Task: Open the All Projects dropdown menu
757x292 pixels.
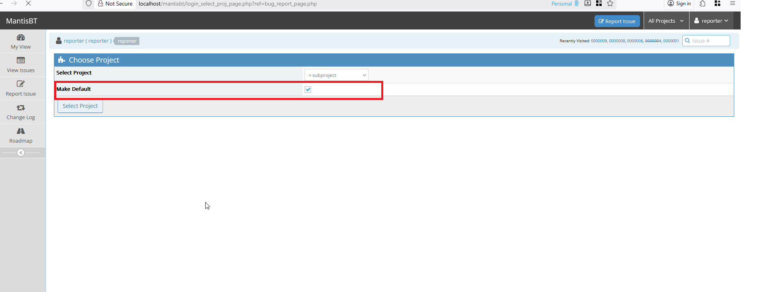Action: click(x=666, y=21)
